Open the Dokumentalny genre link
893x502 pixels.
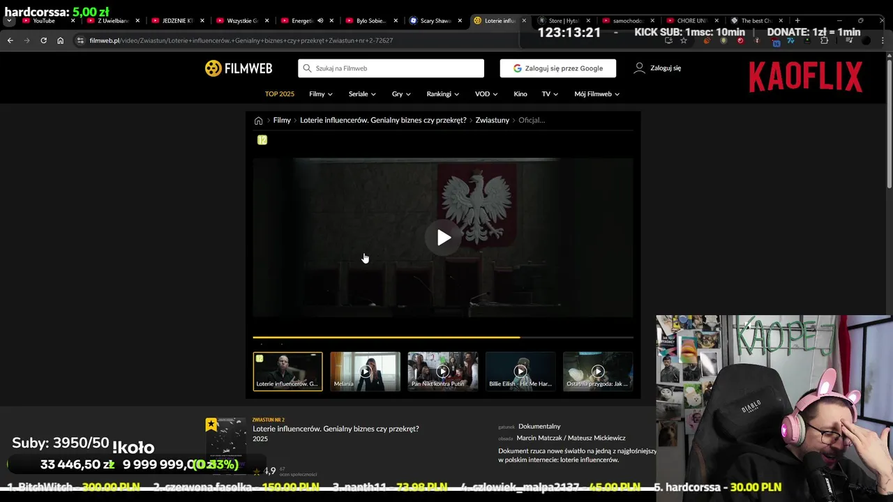(x=539, y=427)
